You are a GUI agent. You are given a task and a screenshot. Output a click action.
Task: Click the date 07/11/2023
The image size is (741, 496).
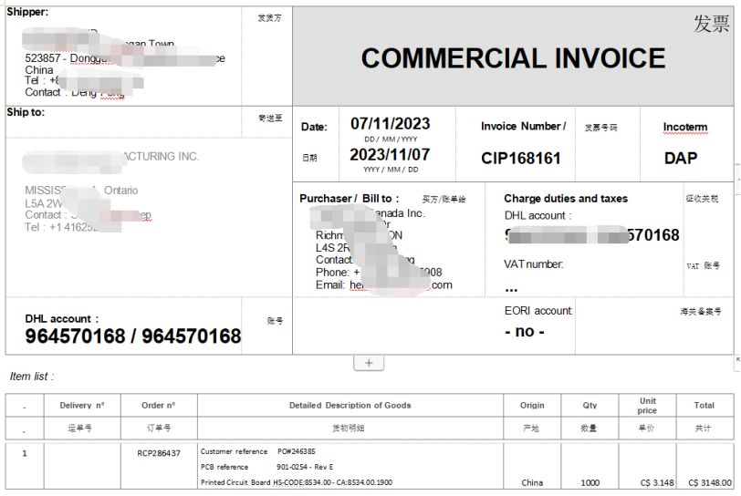(x=390, y=123)
